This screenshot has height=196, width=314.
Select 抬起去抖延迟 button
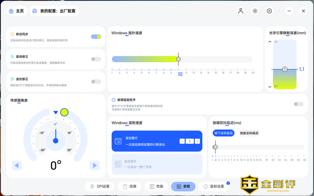pos(250,133)
